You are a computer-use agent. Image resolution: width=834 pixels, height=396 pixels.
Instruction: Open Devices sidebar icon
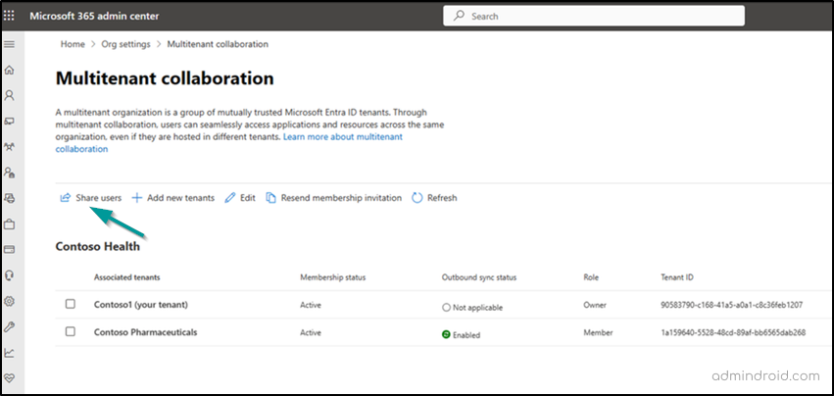pos(9,122)
